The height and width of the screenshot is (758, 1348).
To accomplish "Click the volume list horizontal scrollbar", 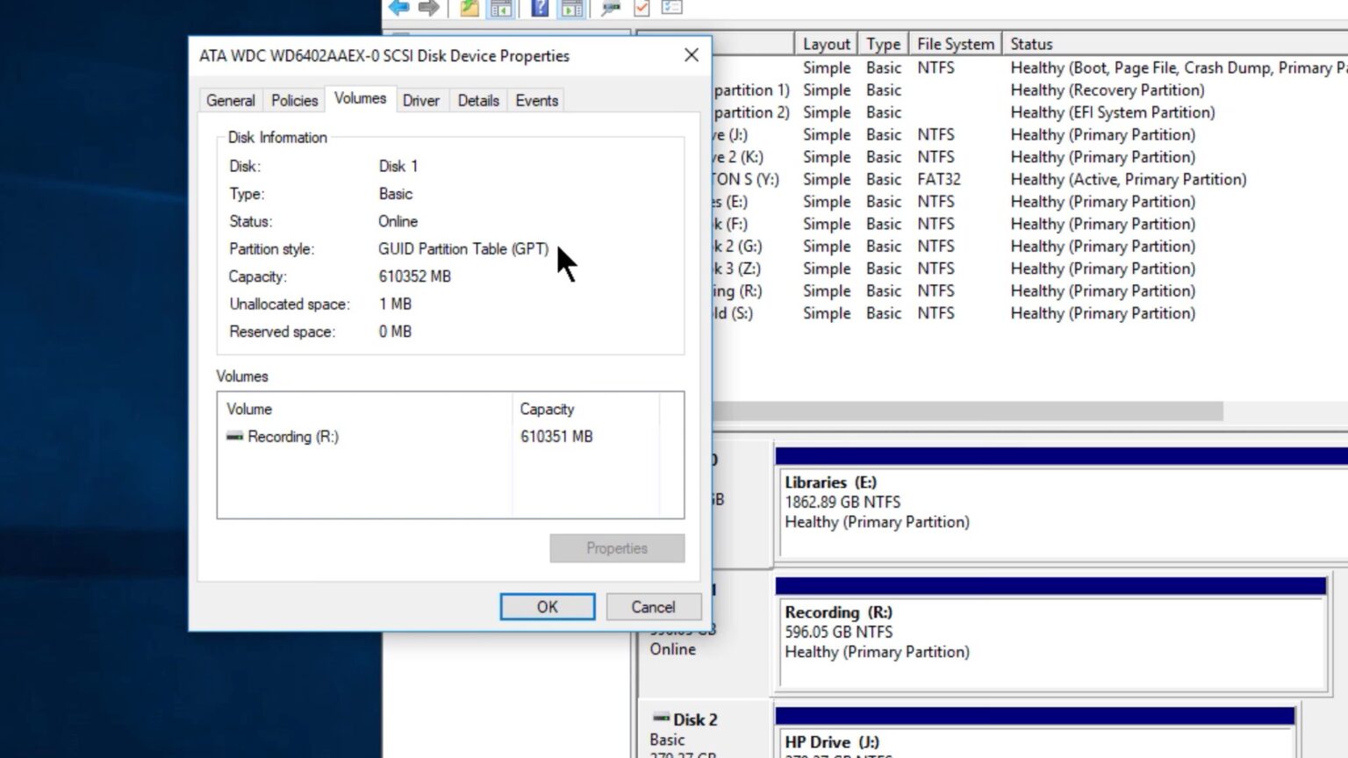I will (x=969, y=411).
